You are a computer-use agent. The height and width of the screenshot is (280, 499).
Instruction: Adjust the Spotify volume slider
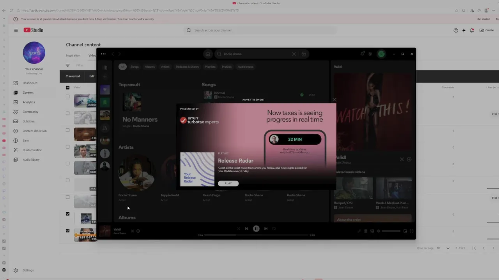point(391,231)
